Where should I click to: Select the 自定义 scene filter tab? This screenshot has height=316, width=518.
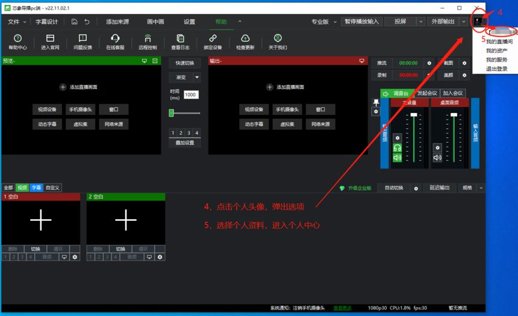click(x=52, y=188)
